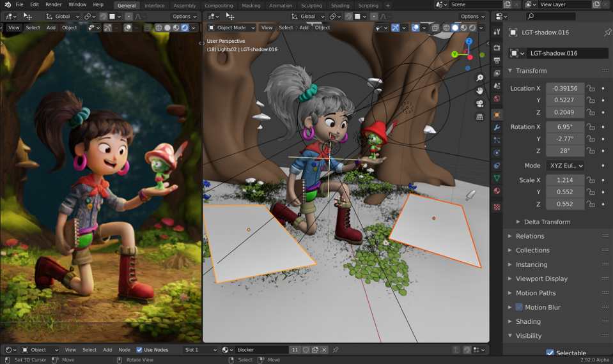Add a new workspace with plus button
Viewport: 613px width, 364px height.
(x=388, y=6)
